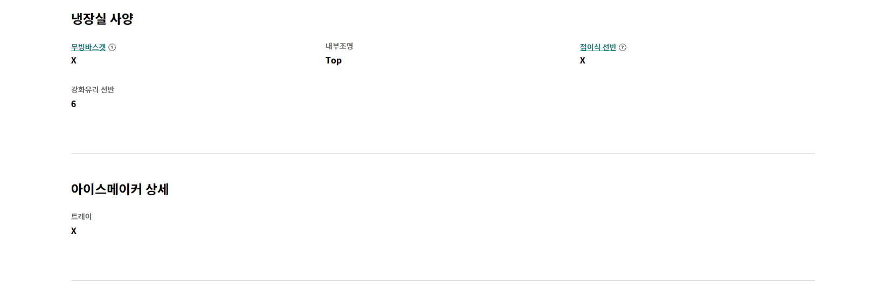Open the 접이식 선반 link

[598, 47]
